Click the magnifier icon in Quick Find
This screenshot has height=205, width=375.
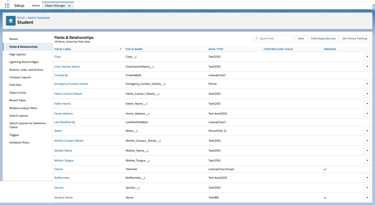coord(257,38)
